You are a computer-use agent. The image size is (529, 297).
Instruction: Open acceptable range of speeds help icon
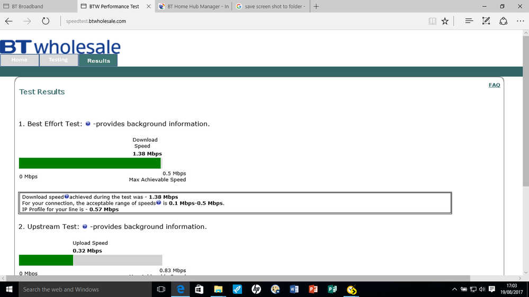coord(158,202)
